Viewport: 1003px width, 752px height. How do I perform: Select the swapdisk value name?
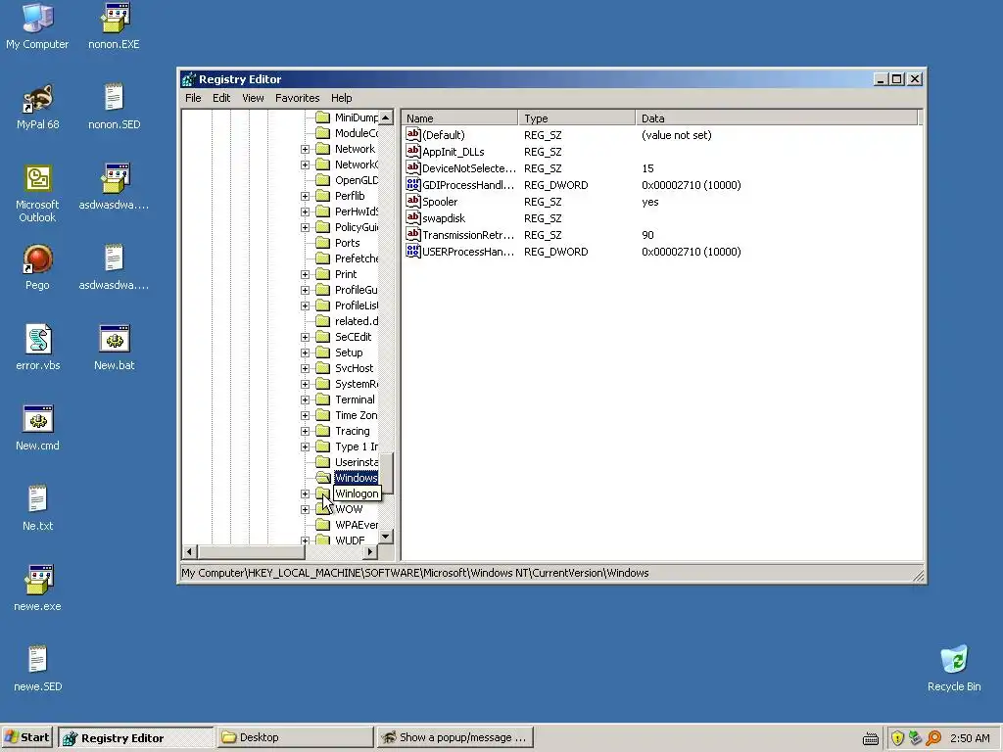444,218
